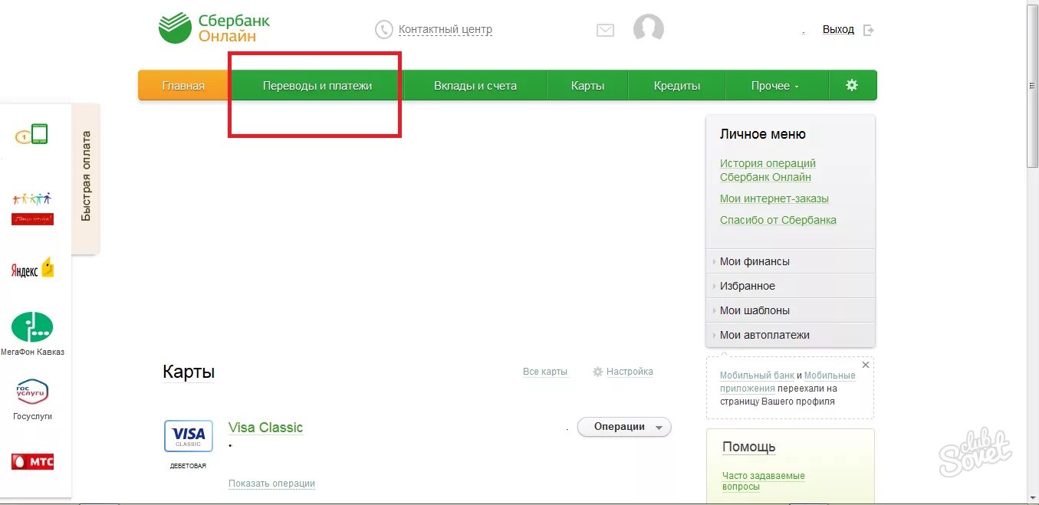
Task: Expand the Избранное section
Action: coord(790,286)
